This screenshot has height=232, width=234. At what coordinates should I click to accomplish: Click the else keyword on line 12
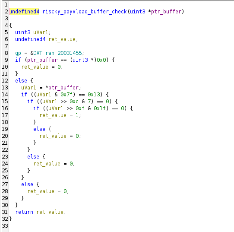(x=21, y=81)
